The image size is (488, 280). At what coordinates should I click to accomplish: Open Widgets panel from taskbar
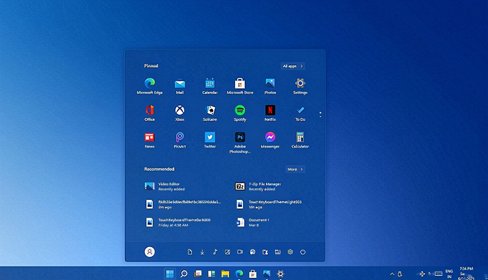211,274
